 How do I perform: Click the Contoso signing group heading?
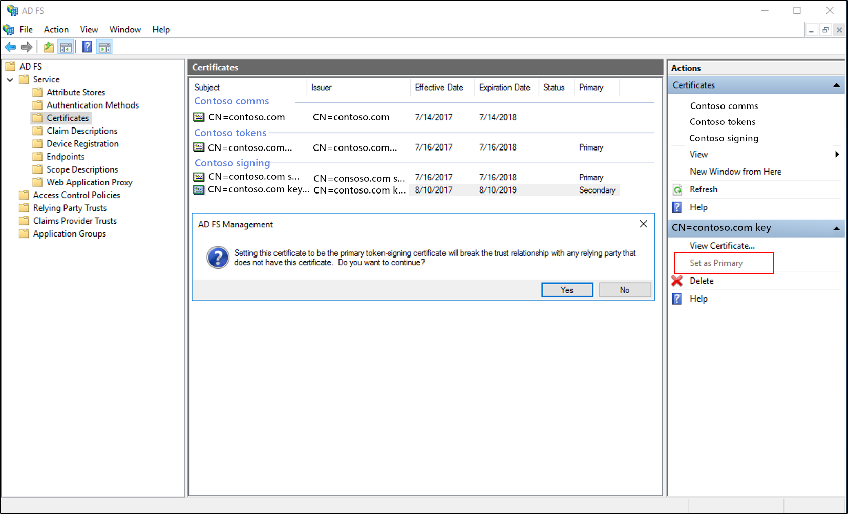pyautogui.click(x=232, y=163)
